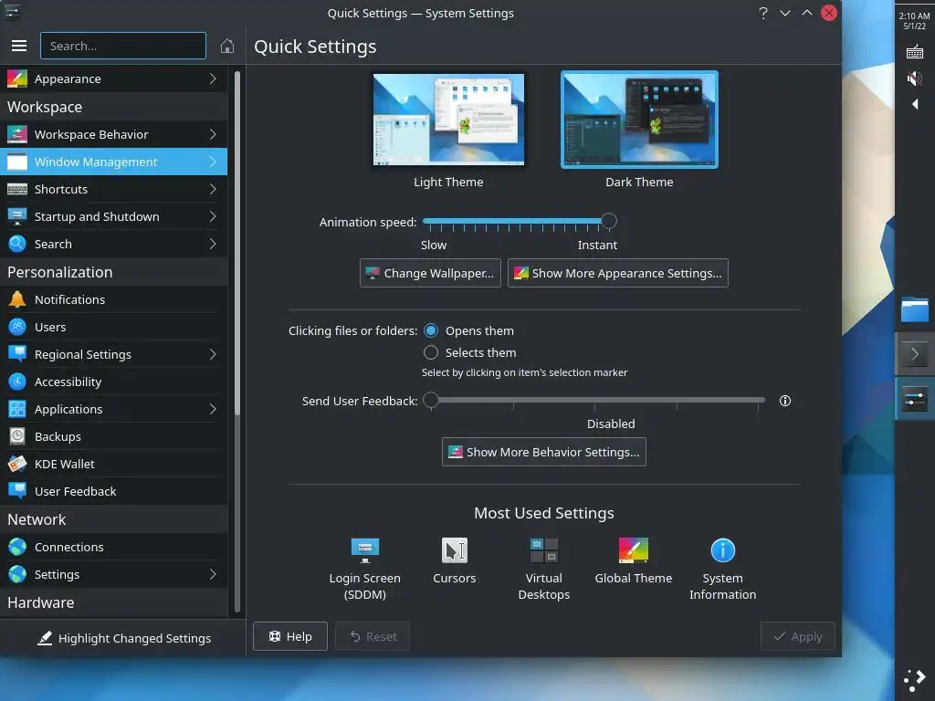
Task: Click the Search magnifier sidebar icon
Action: pos(16,244)
